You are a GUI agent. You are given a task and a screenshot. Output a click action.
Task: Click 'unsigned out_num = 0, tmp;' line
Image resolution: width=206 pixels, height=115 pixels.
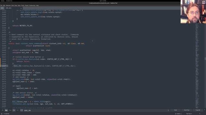(26, 52)
